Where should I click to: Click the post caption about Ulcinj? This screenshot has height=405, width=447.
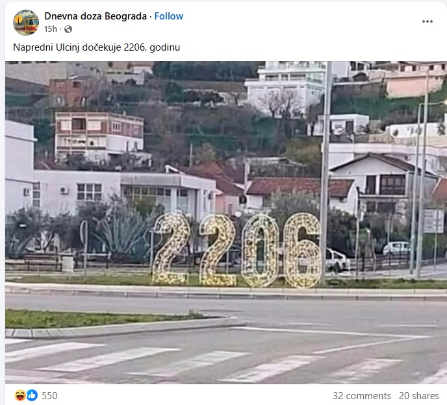(97, 47)
